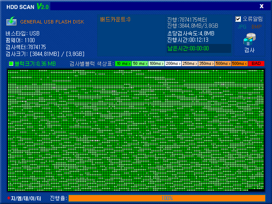The height and width of the screenshot is (204, 272).
Task: Select the 250ms color legend swatch
Action: 190,64
